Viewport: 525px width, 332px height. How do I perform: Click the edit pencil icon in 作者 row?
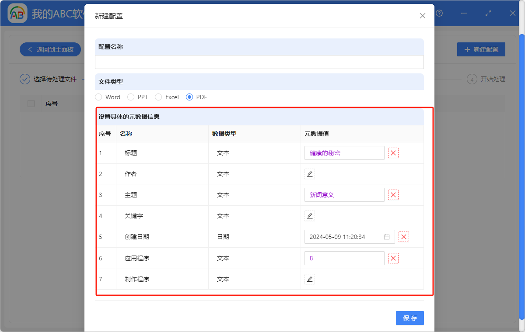tap(310, 174)
